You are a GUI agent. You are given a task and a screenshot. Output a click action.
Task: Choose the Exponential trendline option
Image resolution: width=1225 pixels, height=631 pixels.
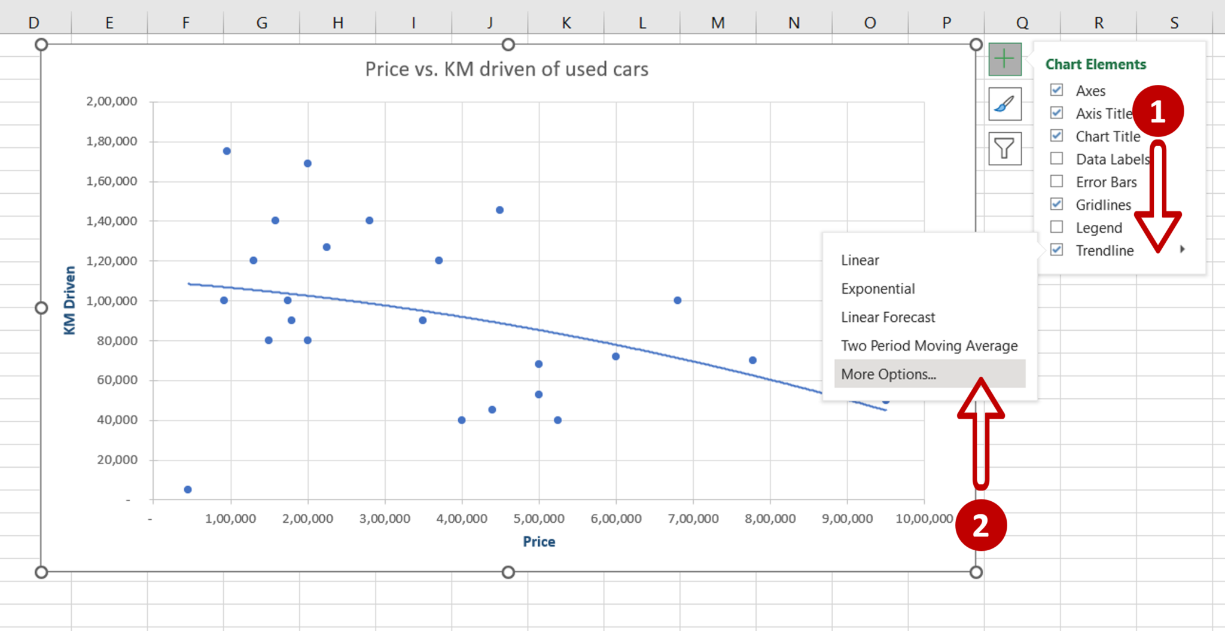point(877,288)
